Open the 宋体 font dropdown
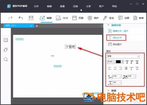147x105 pixels. click(x=123, y=56)
